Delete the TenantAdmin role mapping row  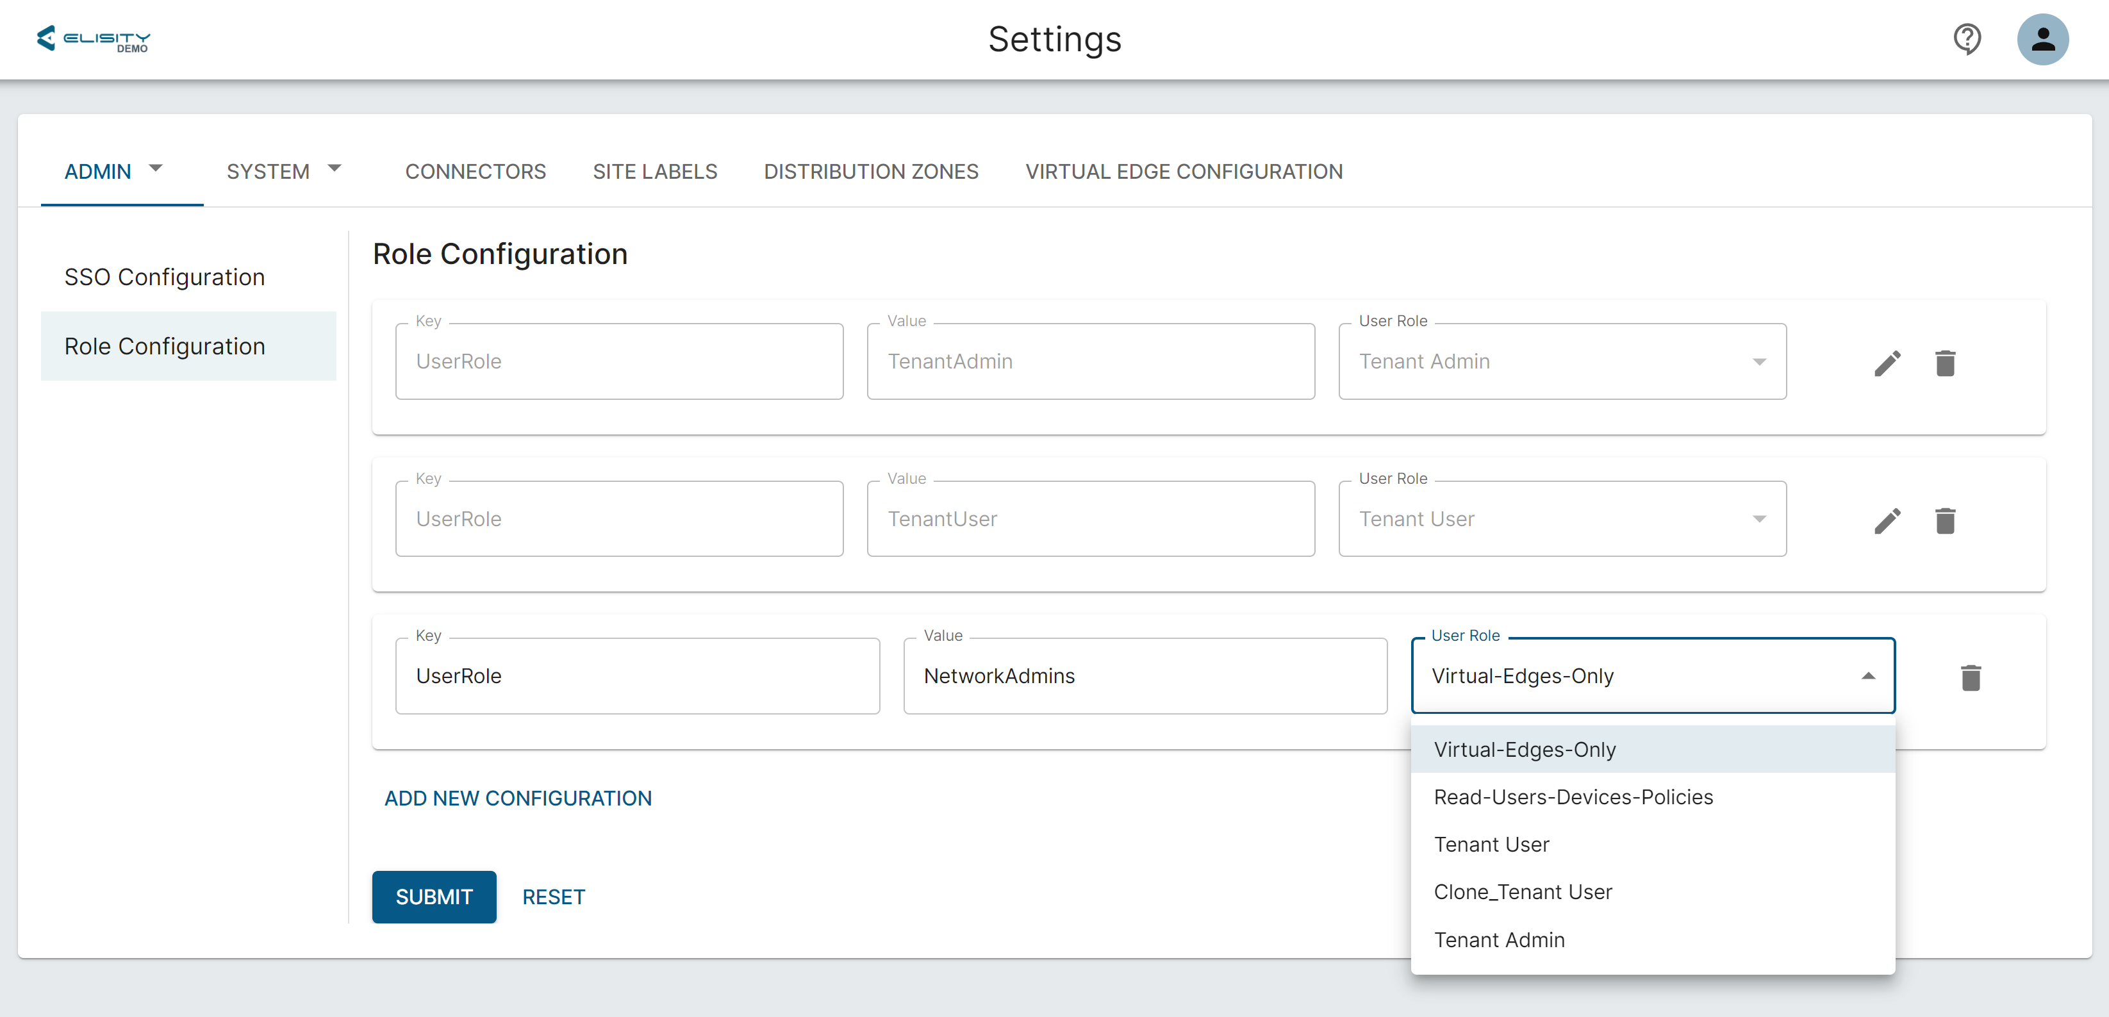coord(1945,363)
